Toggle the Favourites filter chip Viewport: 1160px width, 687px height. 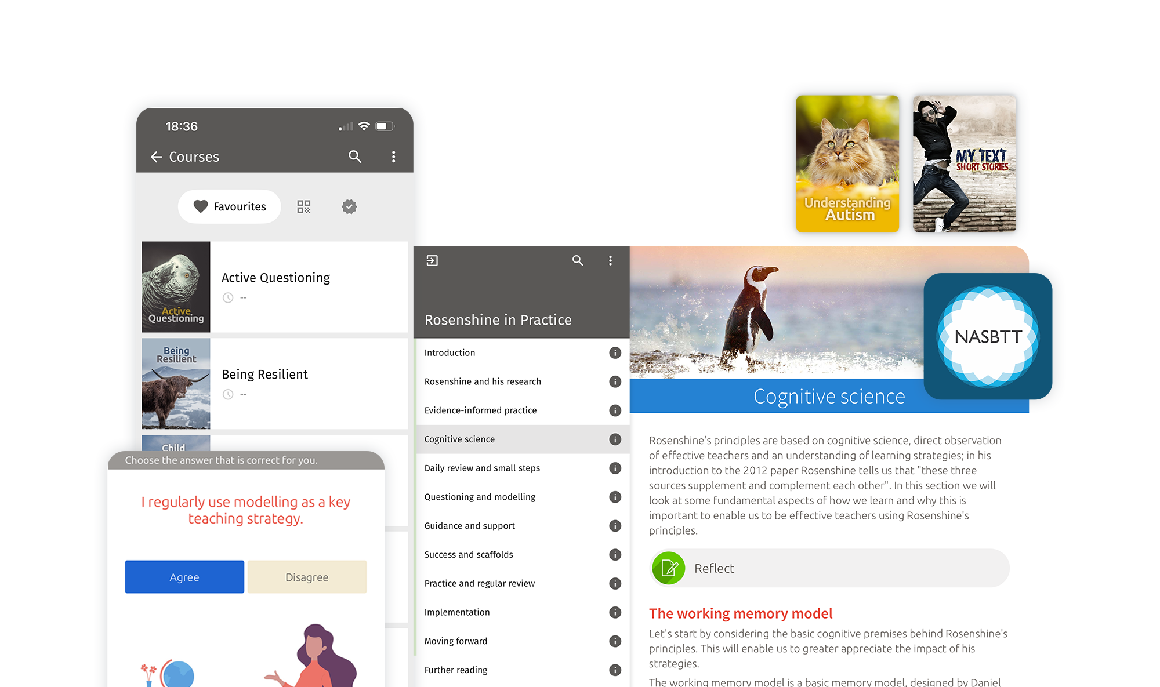coord(230,206)
